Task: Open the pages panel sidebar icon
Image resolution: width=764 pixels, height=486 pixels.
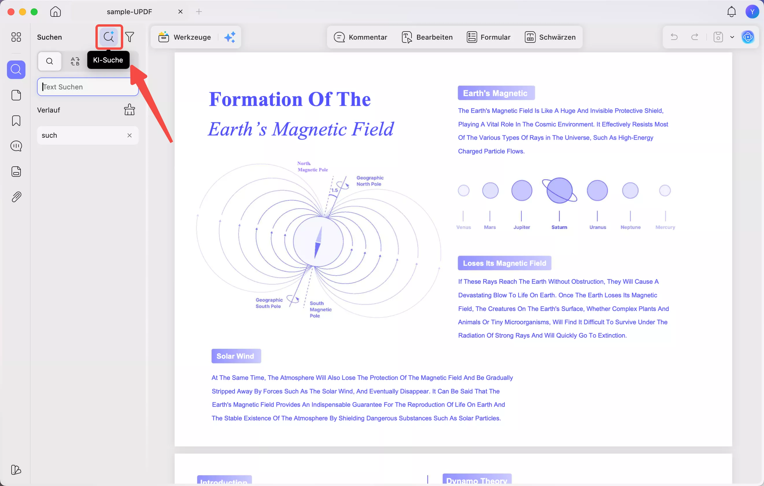Action: pyautogui.click(x=16, y=95)
